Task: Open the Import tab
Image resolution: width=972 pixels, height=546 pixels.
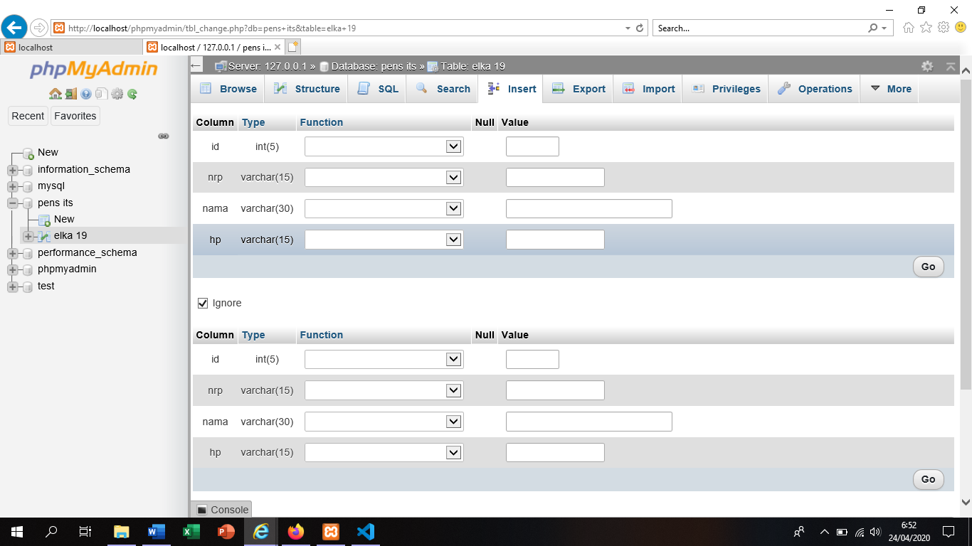Action: point(648,89)
